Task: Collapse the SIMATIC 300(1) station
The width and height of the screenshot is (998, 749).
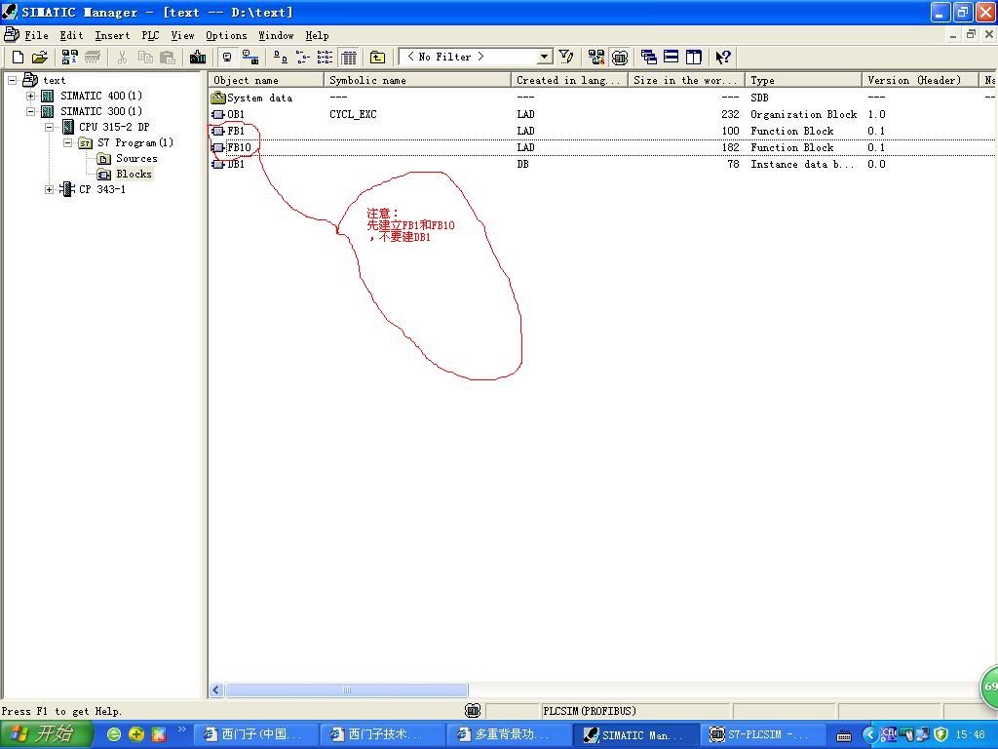Action: click(x=30, y=111)
